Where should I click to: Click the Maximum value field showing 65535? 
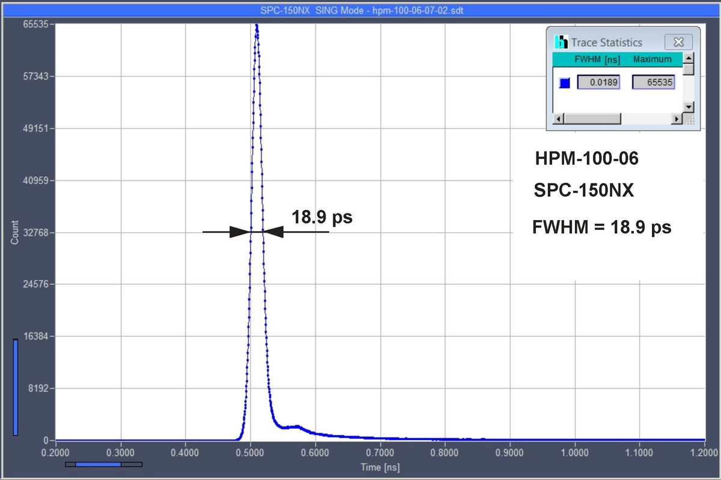653,82
